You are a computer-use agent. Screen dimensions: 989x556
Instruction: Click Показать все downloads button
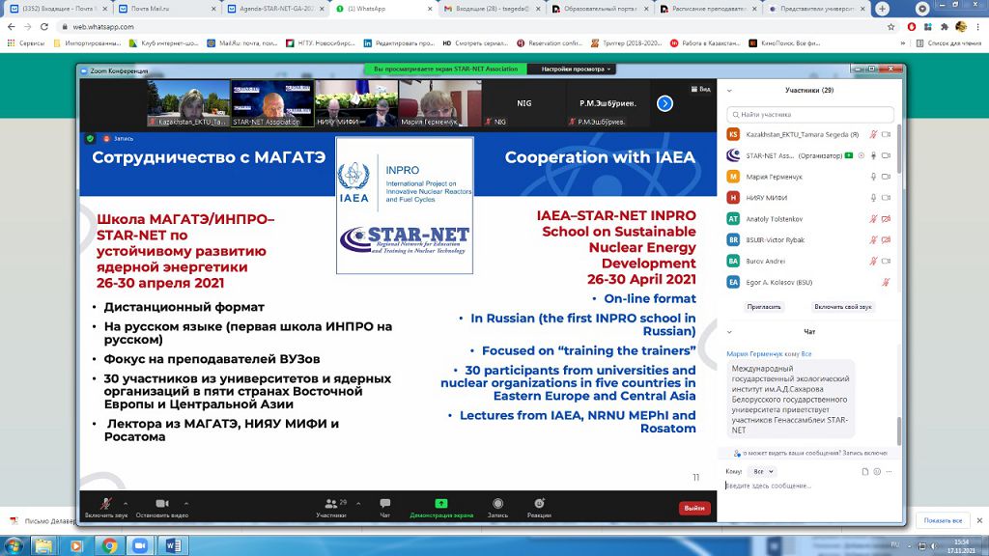tap(943, 520)
